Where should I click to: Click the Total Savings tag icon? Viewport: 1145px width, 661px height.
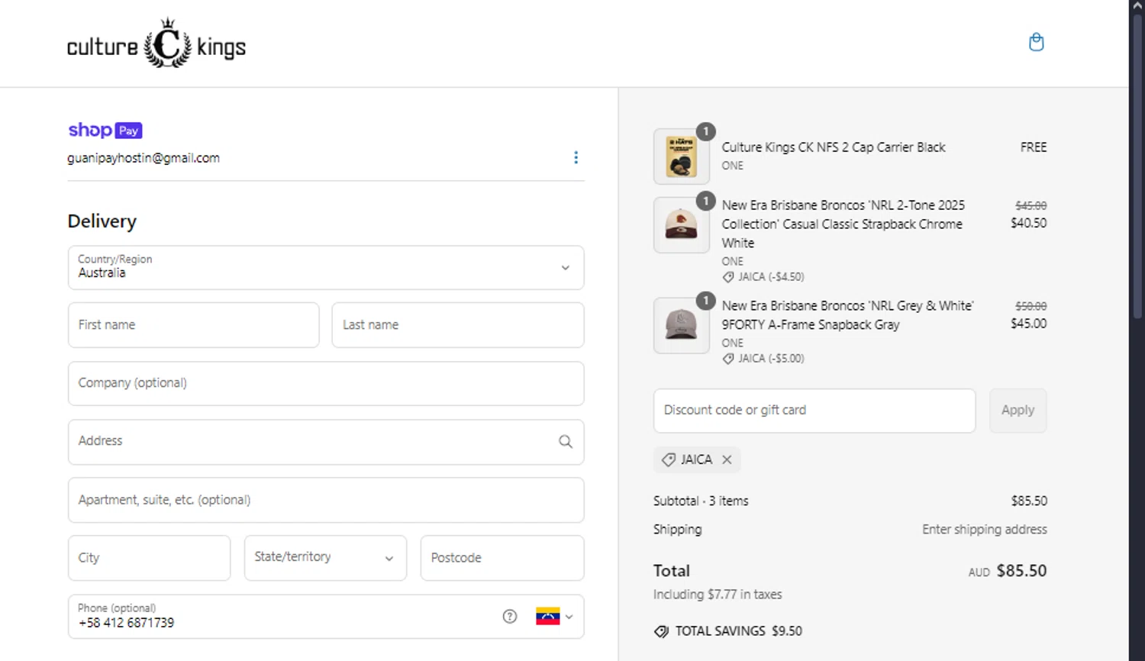click(661, 631)
